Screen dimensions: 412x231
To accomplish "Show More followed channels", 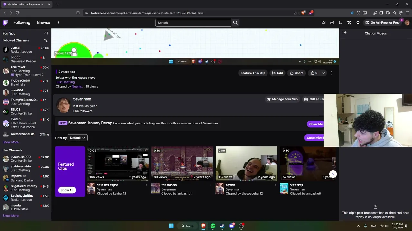I will coord(11,142).
